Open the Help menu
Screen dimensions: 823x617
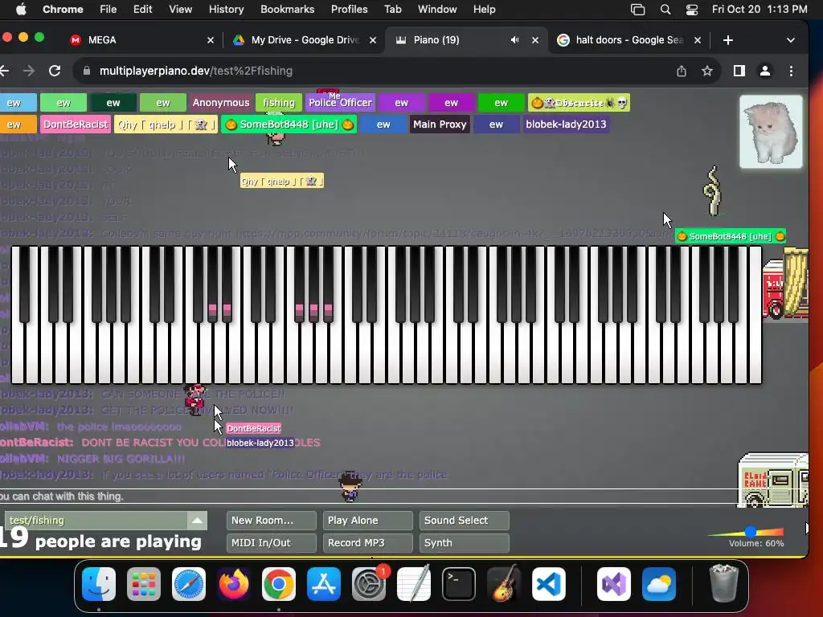coord(484,10)
